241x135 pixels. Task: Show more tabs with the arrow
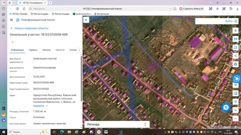click(79, 50)
